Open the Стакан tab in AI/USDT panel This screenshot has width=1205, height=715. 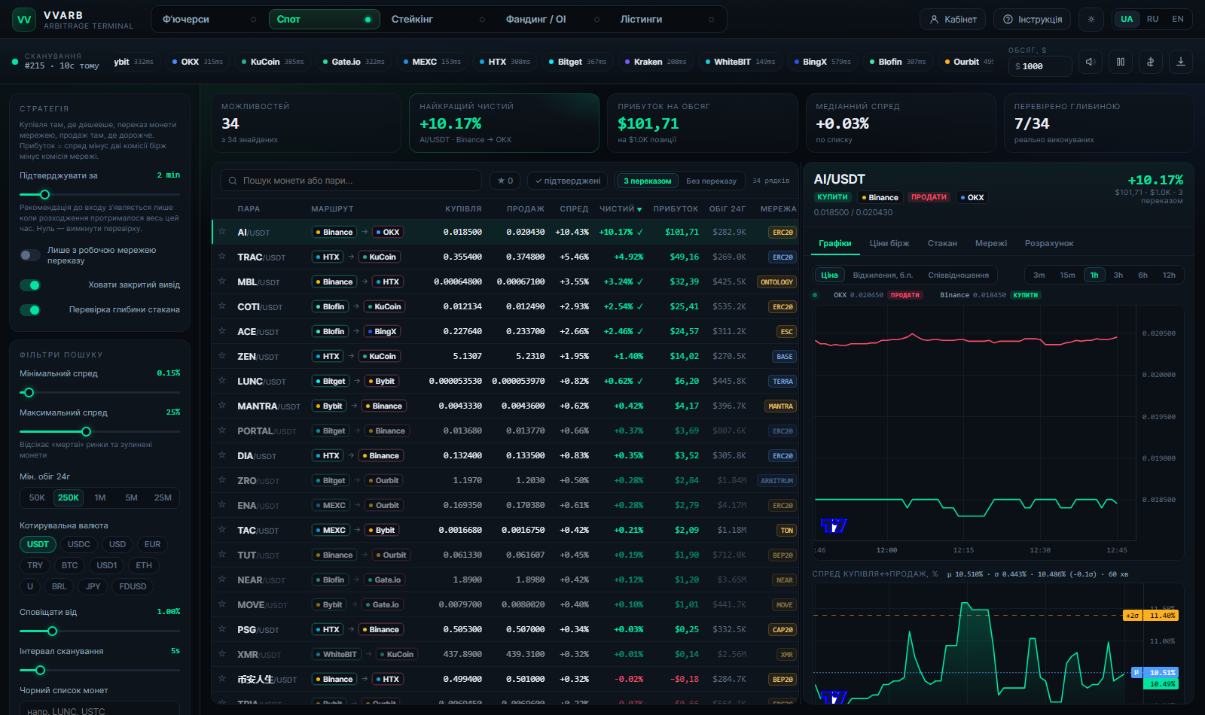coord(942,243)
